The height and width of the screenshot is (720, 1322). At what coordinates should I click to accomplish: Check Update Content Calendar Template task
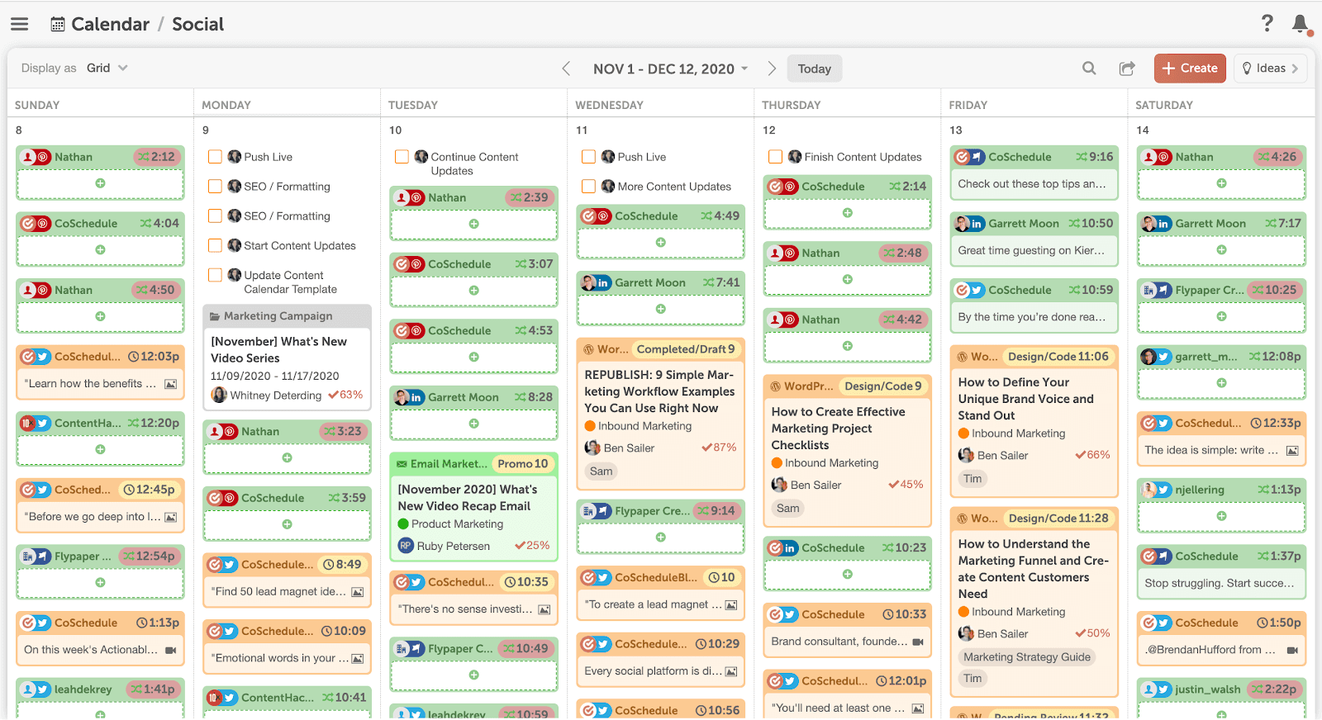[215, 275]
